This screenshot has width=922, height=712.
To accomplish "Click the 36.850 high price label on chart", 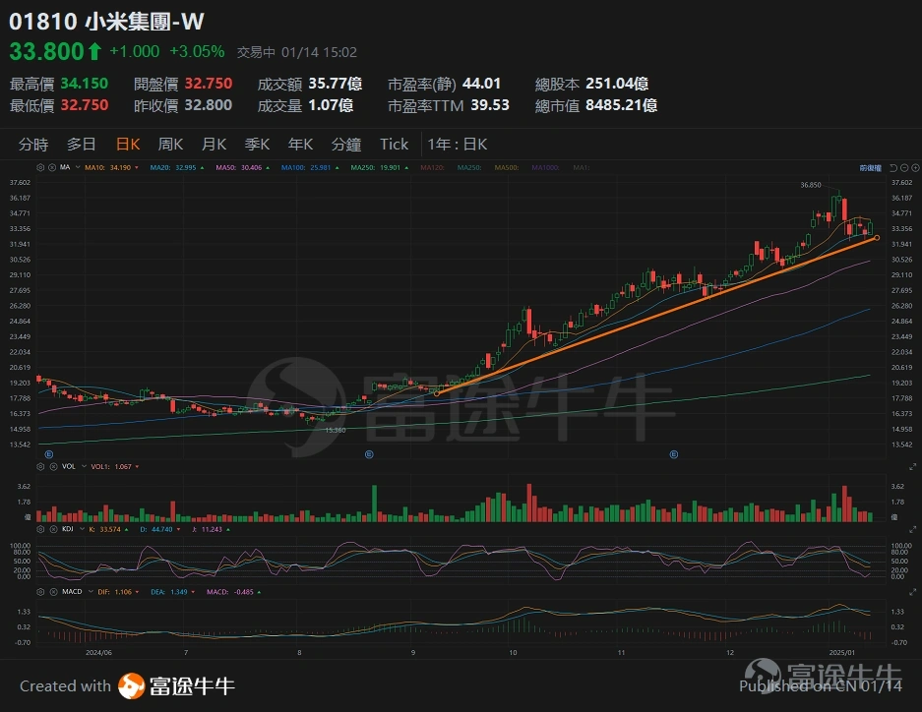I will click(811, 185).
